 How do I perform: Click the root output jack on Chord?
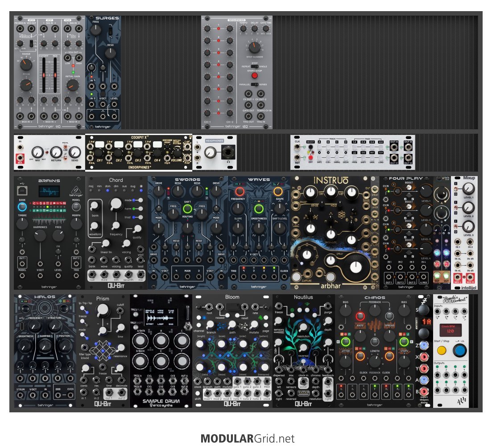(x=92, y=274)
